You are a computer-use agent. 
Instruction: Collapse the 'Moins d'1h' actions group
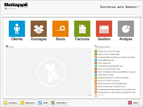(x=137, y=50)
